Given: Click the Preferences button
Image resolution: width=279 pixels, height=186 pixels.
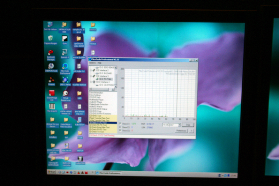Looking at the screenshot, I should 181,131.
